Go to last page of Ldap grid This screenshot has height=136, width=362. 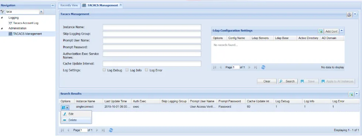[255, 67]
